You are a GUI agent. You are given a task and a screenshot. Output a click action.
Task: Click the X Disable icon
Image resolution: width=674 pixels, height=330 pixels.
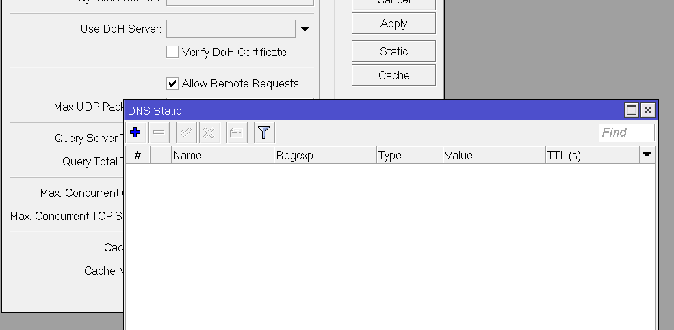[x=209, y=133]
